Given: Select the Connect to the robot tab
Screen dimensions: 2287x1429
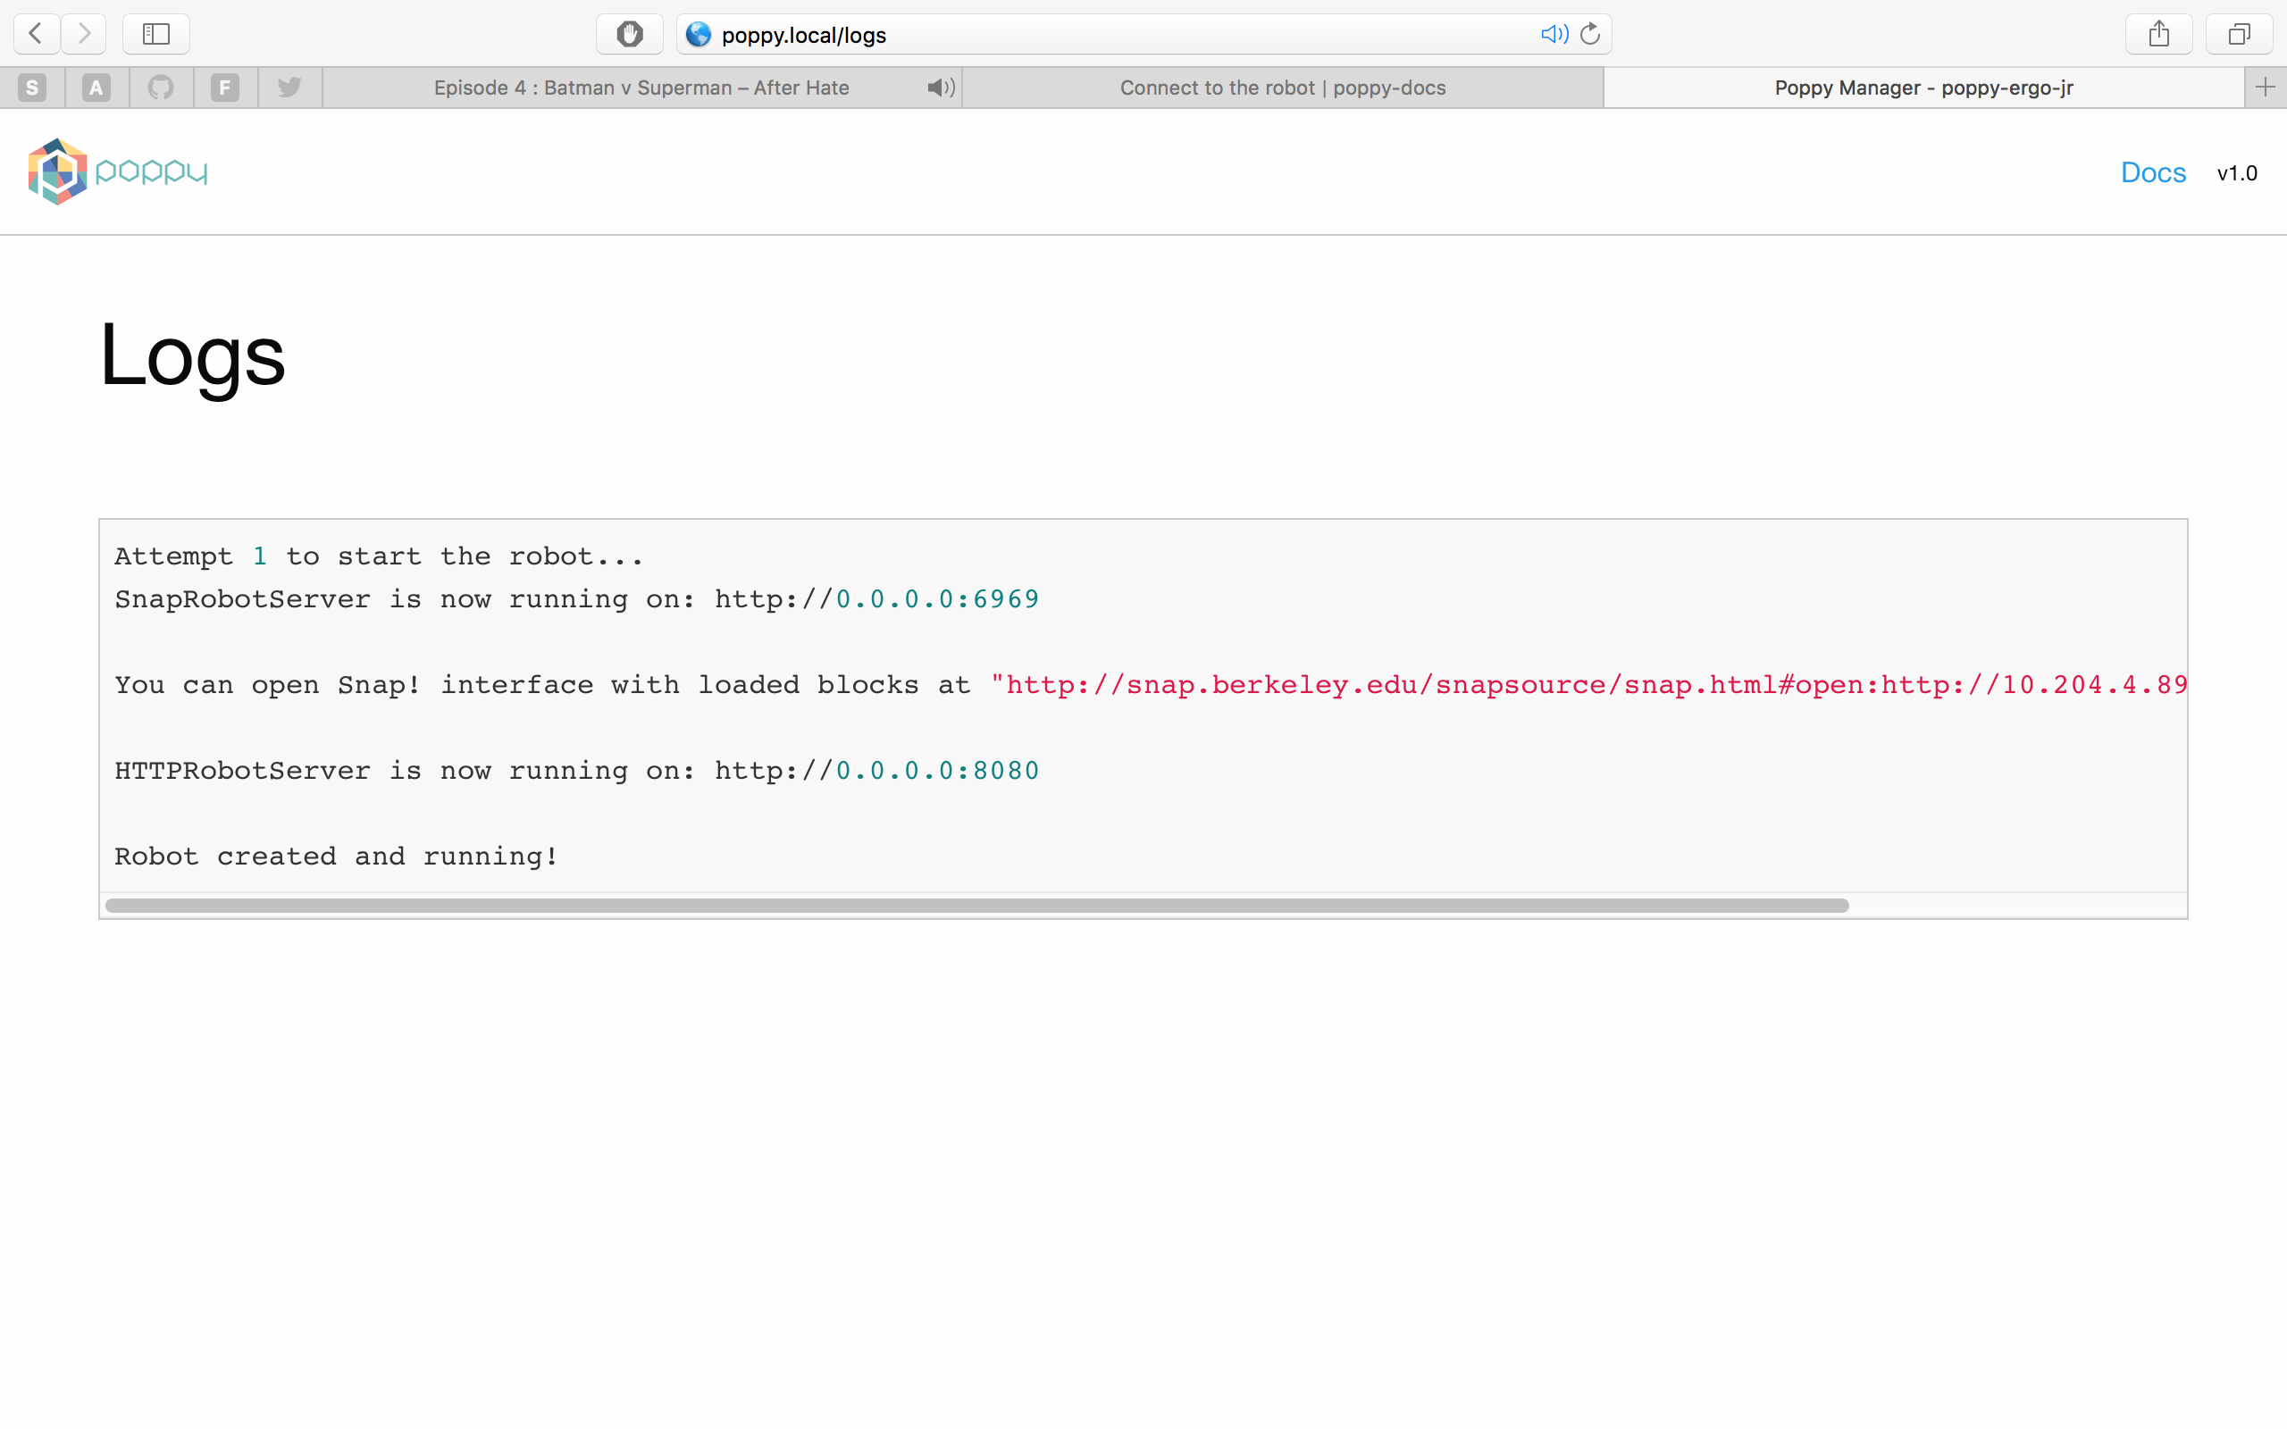Looking at the screenshot, I should 1283,88.
